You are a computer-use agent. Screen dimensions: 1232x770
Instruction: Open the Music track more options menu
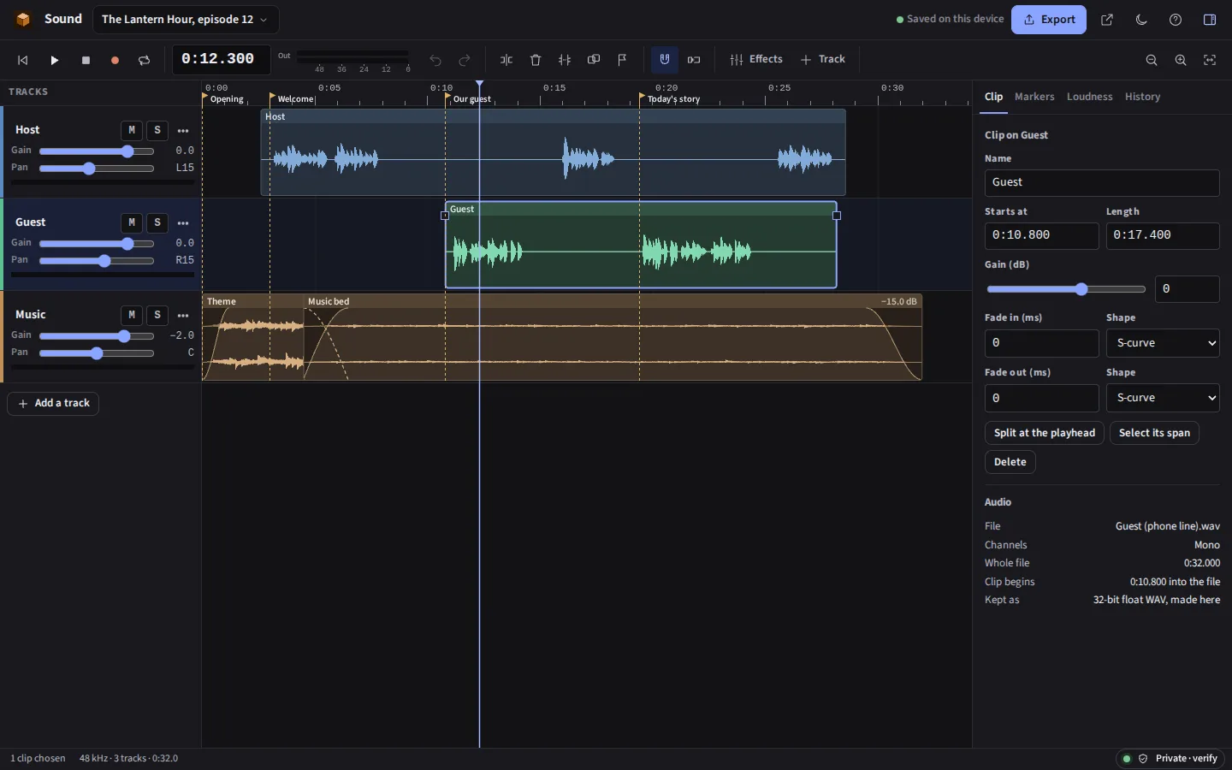(183, 316)
